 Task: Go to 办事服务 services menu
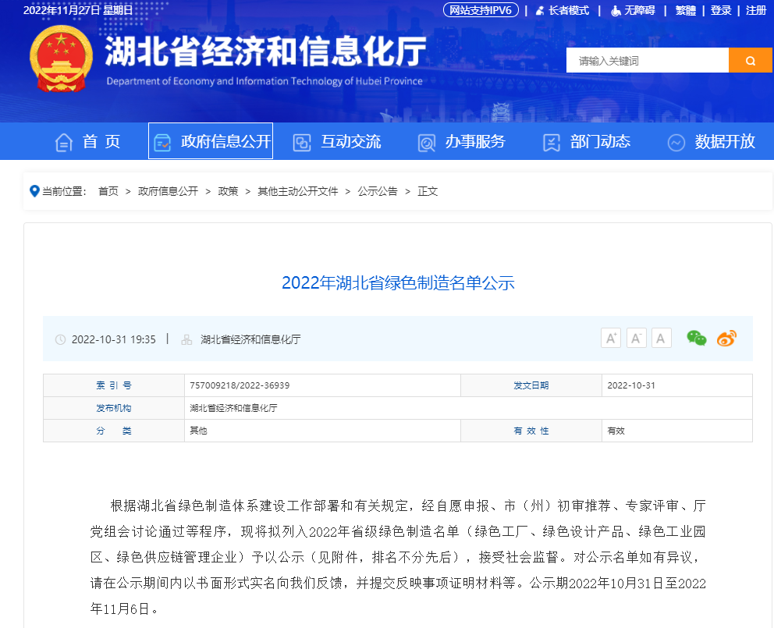point(462,141)
